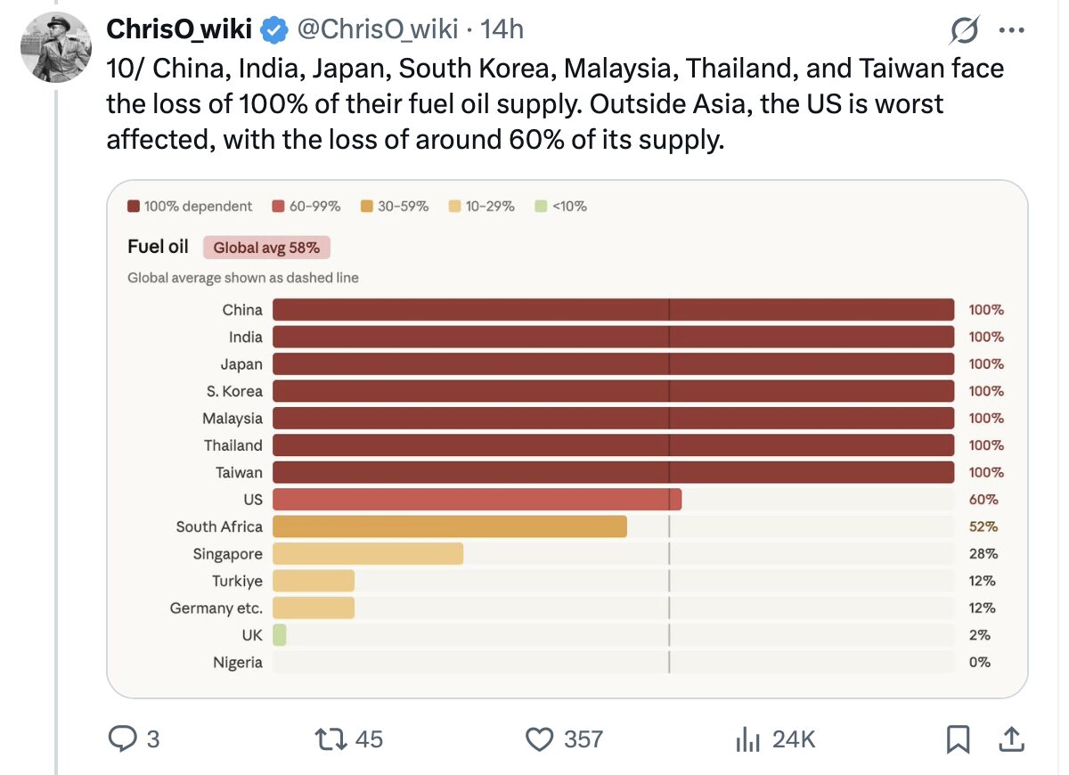Open the three-dot more options menu

coord(1013,31)
